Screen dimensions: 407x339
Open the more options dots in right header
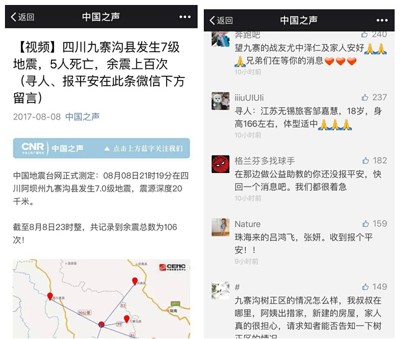click(x=382, y=20)
